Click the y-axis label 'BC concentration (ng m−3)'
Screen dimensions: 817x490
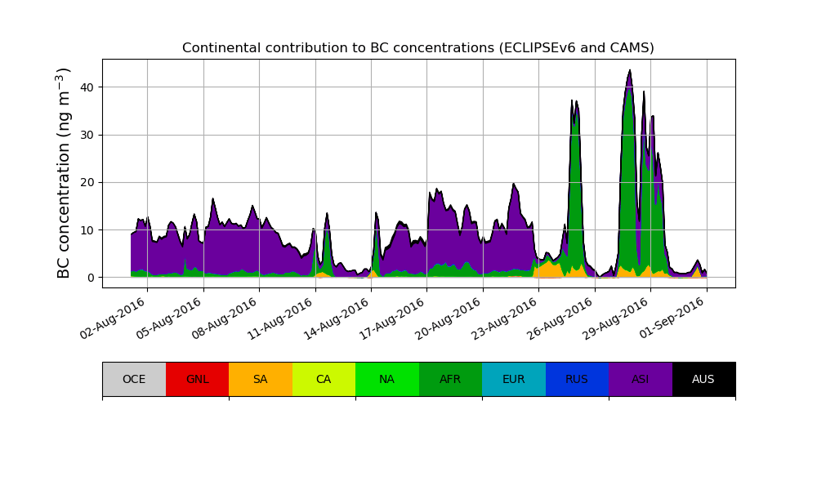point(63,173)
